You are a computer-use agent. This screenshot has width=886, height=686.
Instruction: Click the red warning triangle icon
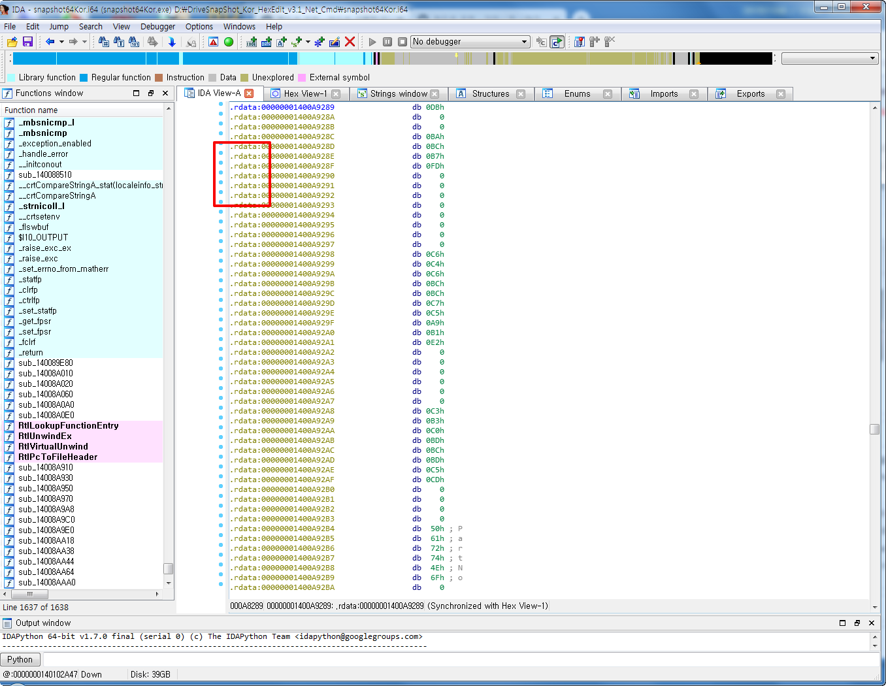214,42
